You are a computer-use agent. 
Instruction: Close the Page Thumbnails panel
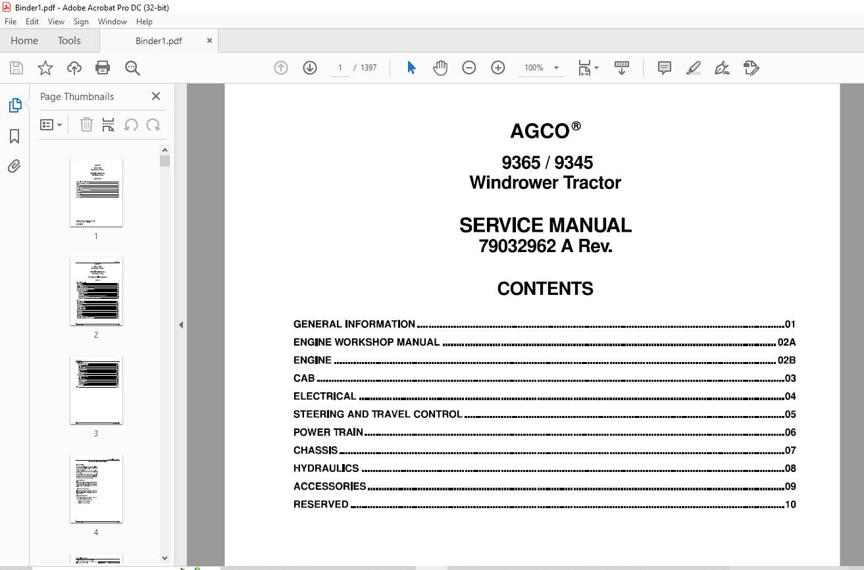[156, 96]
